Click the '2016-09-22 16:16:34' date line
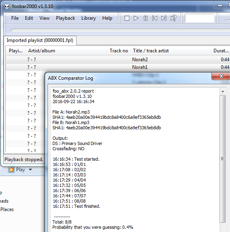The image size is (230, 232). coord(73,101)
